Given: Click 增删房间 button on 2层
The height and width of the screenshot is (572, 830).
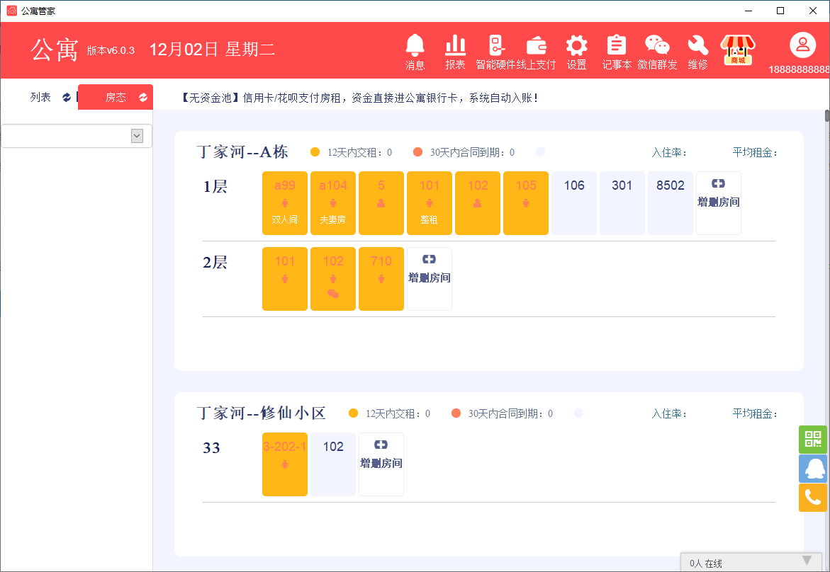Looking at the screenshot, I should pyautogui.click(x=430, y=279).
